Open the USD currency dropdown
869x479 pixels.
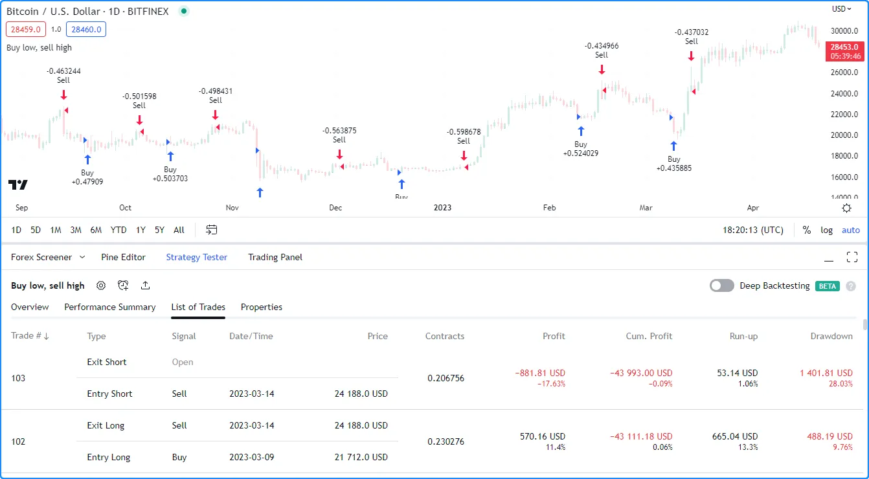[x=842, y=9]
